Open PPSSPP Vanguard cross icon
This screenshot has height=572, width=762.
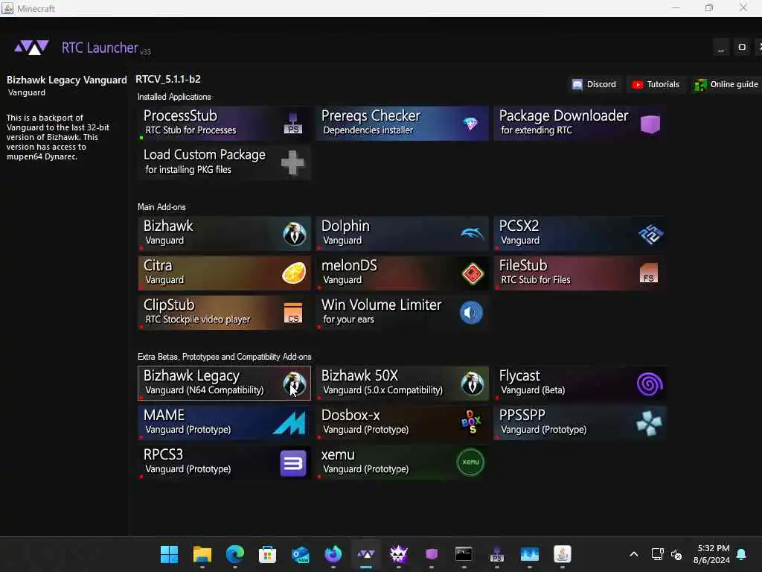pos(649,423)
